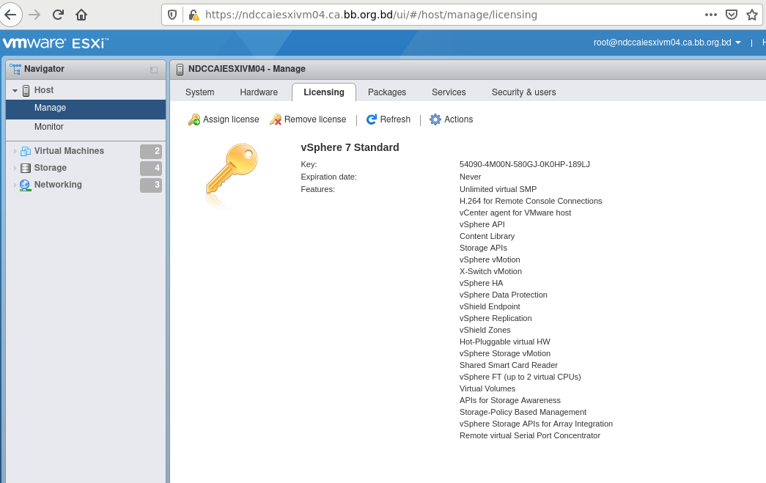Click the Virtual Machines icon
This screenshot has width=766, height=483.
pos(26,152)
